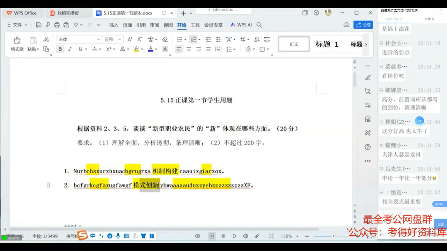
Task: Open the font size 五号 dropdown
Action: pos(119,39)
